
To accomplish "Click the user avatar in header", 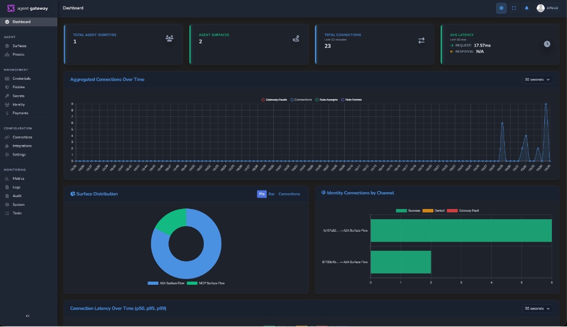I will click(540, 8).
